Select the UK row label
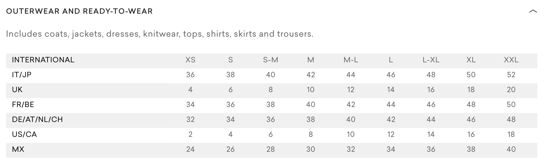Screen dimensions: 544x164 point(17,90)
